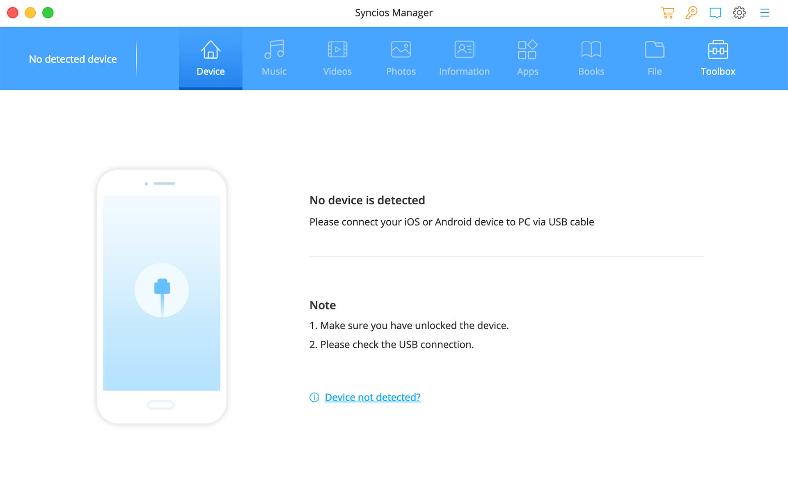Viewport: 788px width, 503px height.
Task: Click the key registration icon
Action: pyautogui.click(x=691, y=13)
